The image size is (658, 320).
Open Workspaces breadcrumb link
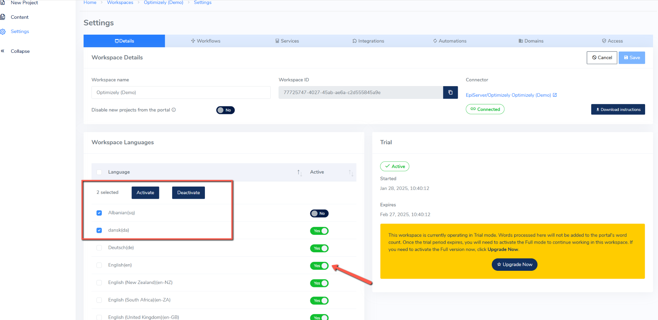pos(120,3)
